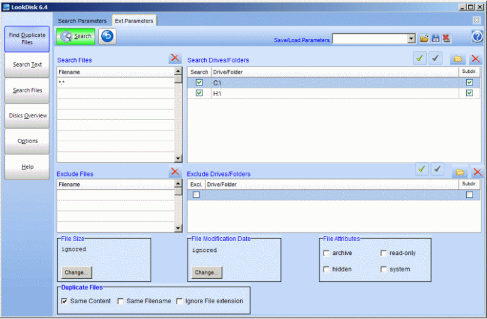
Task: Click first empty row in Exclude Files list
Action: pyautogui.click(x=116, y=195)
